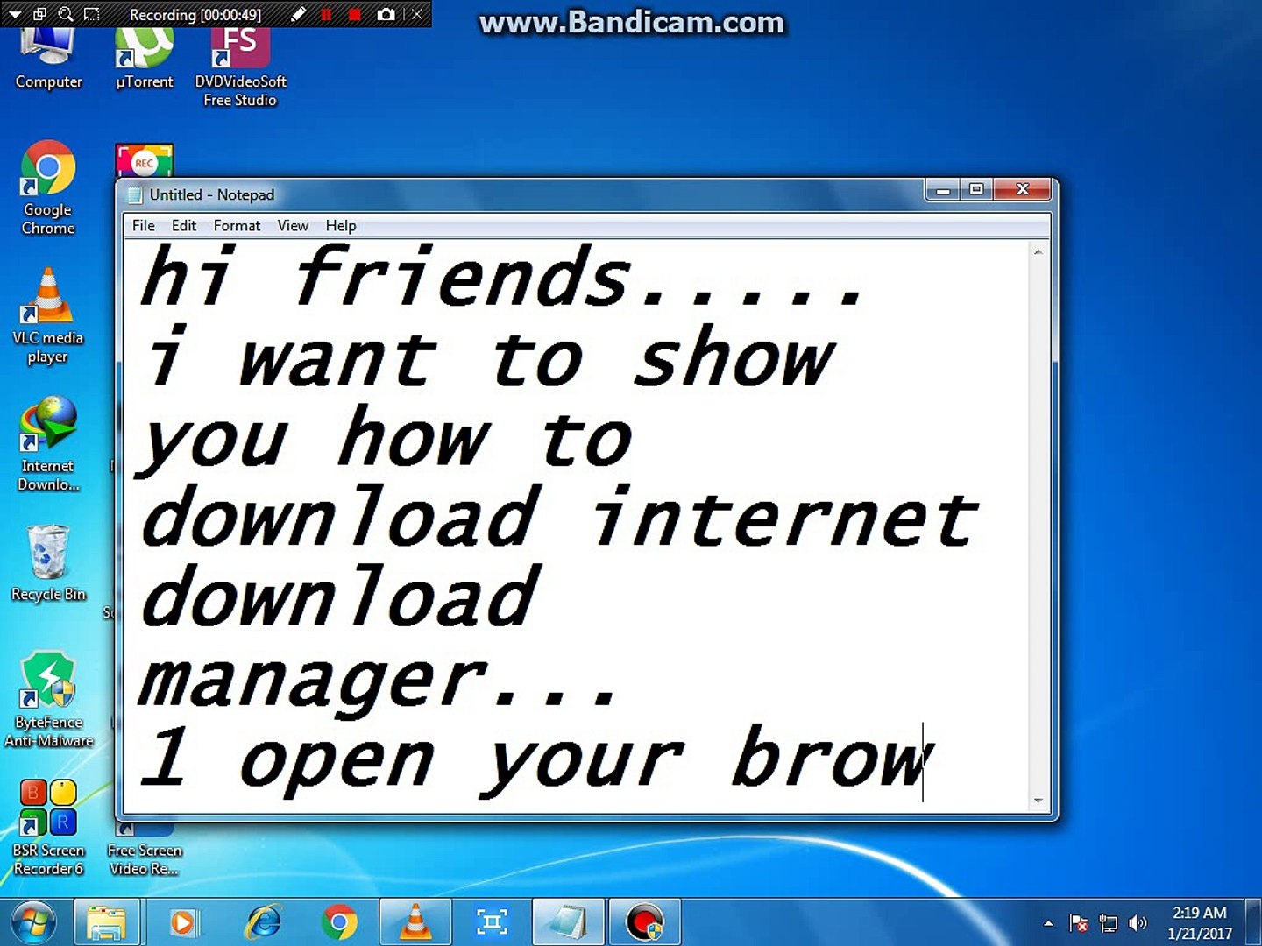The height and width of the screenshot is (946, 1262).
Task: Open Windows Media Player from taskbar
Action: 183,922
